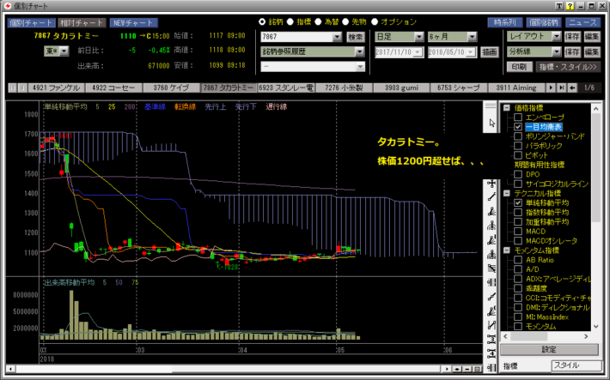
Task: Uncheck 一目均衡表 indicator
Action: [518, 127]
